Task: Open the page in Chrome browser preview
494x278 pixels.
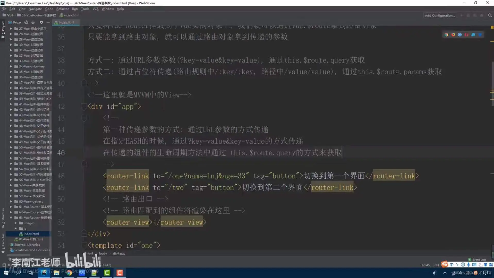Action: point(446,34)
